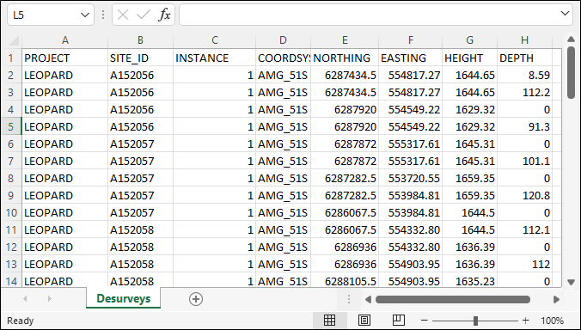Select column E header

point(345,40)
